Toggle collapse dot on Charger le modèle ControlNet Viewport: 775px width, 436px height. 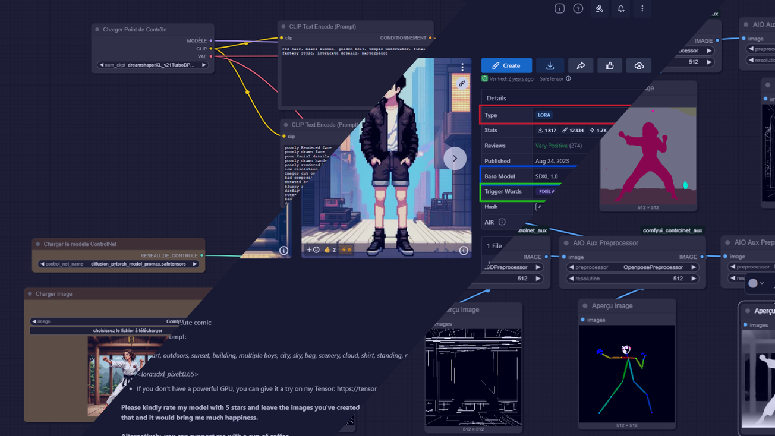pos(38,244)
